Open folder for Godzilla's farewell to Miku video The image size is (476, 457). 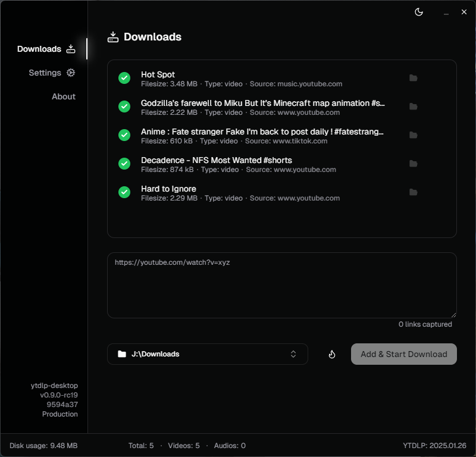413,107
